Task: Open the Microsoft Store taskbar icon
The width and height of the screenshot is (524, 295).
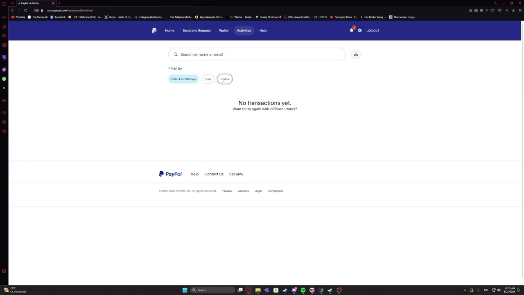Action: 276,290
